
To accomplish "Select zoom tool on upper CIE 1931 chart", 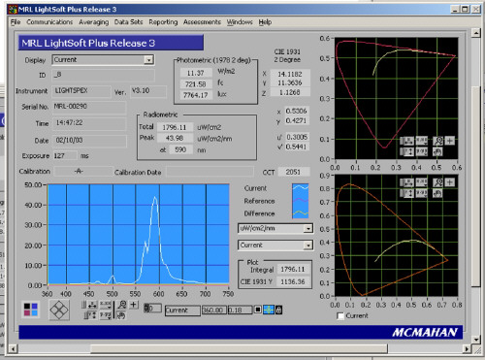I will pos(437,141).
